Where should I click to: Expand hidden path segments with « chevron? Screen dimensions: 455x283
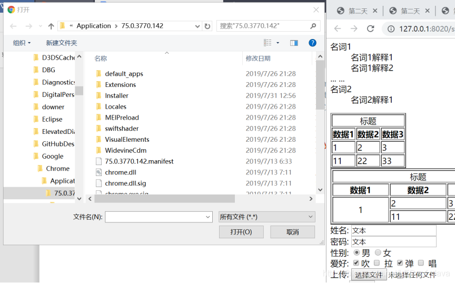(x=71, y=26)
